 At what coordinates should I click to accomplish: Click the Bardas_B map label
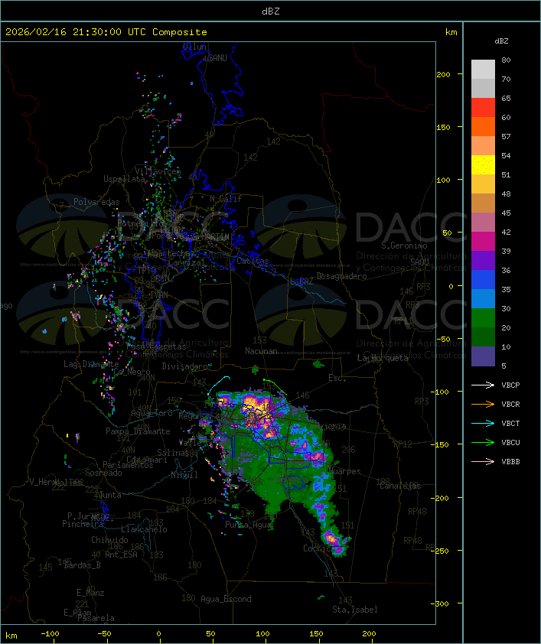[x=82, y=565]
